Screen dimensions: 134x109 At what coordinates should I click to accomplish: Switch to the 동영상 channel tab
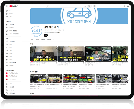(x=37, y=39)
